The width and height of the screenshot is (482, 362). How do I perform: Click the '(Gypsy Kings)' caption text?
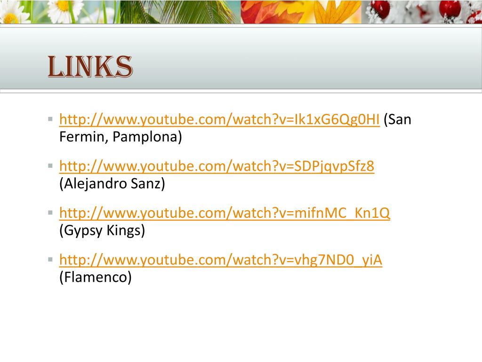pos(102,230)
